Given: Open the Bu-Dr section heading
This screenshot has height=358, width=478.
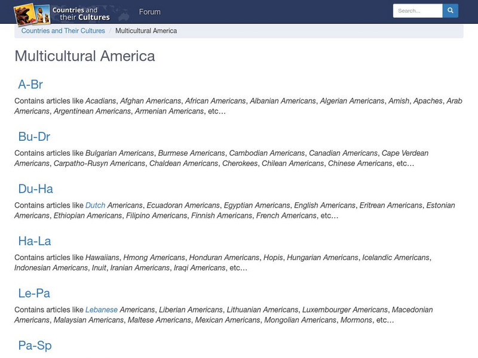Looking at the screenshot, I should click(34, 137).
